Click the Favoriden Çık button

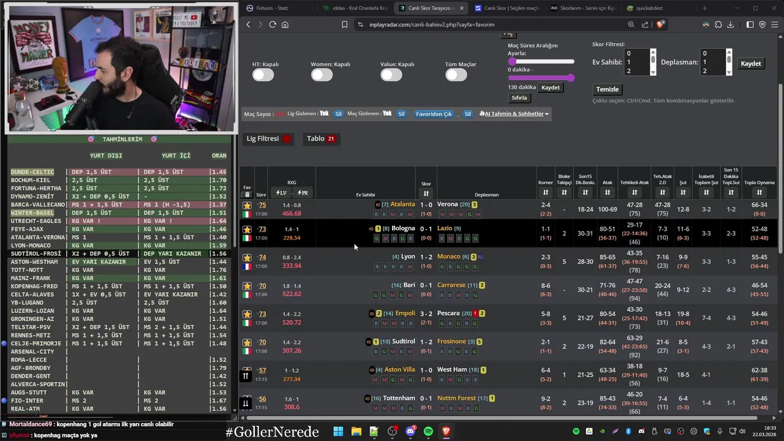[x=434, y=114]
